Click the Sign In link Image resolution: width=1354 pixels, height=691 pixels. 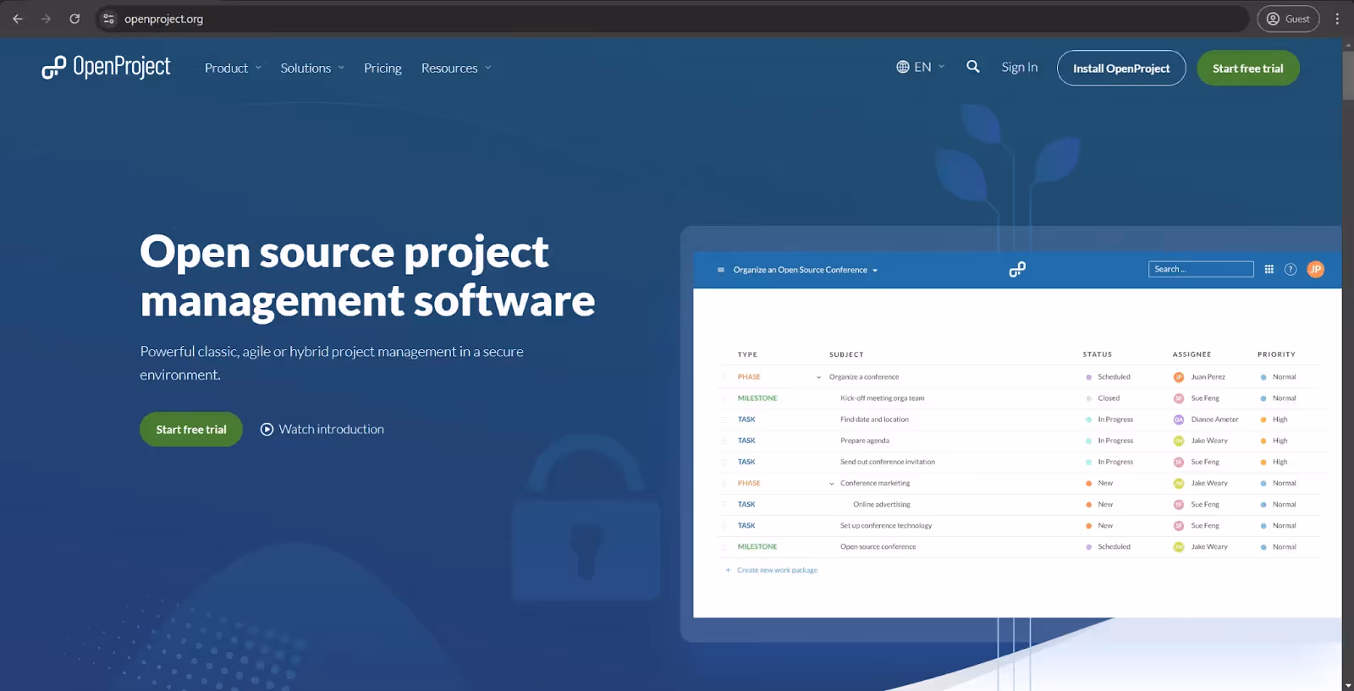click(x=1019, y=67)
